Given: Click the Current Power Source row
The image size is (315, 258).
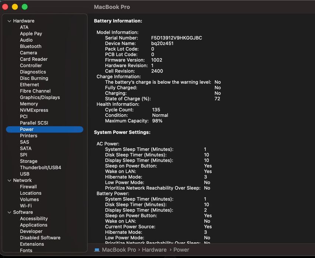Looking at the screenshot, I should point(158,227).
